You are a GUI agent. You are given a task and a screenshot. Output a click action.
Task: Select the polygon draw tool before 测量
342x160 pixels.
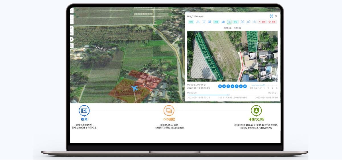[x=209, y=22]
